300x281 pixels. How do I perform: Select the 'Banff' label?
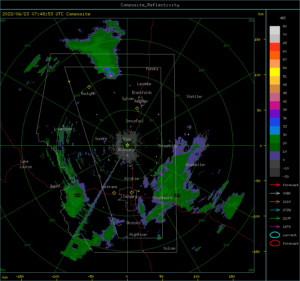pos(55,186)
